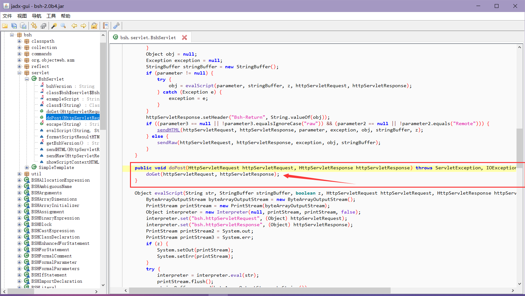The height and width of the screenshot is (296, 525).
Task: Open the log viewer notebook icon
Action: pyautogui.click(x=106, y=26)
